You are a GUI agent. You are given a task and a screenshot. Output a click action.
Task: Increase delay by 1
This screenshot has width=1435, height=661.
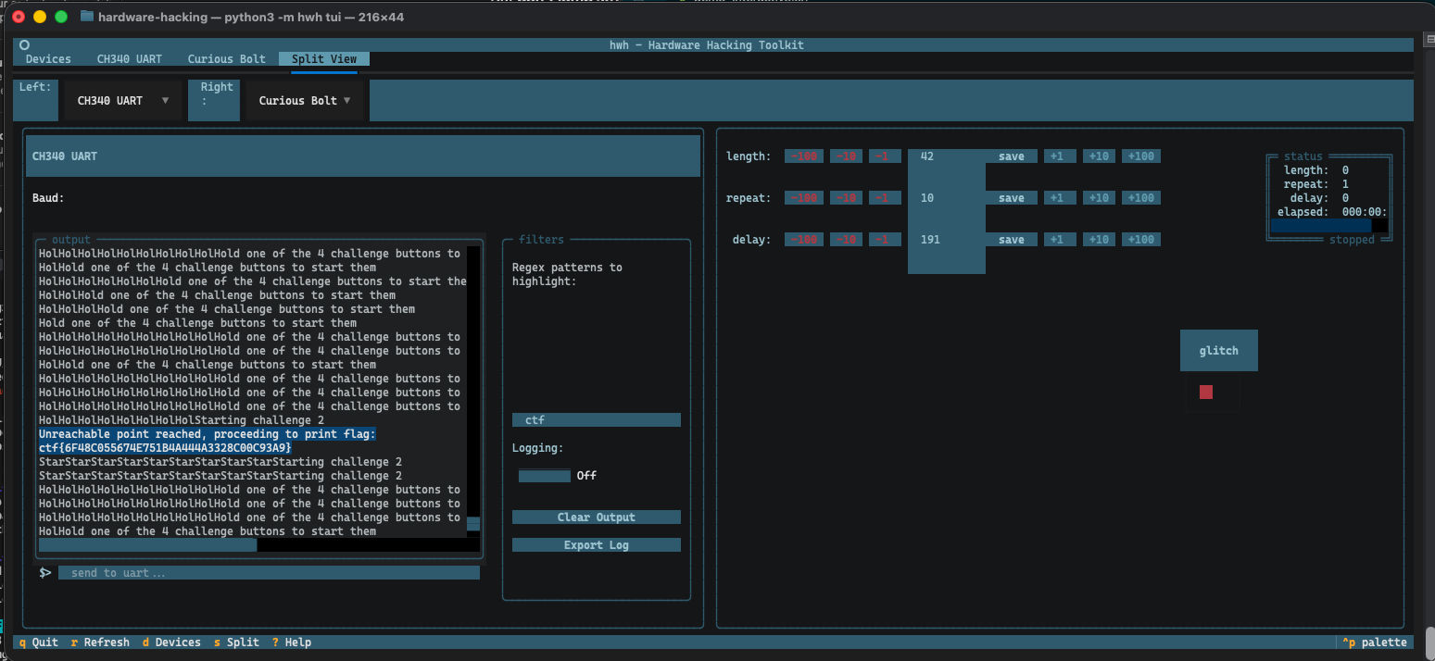(1057, 240)
